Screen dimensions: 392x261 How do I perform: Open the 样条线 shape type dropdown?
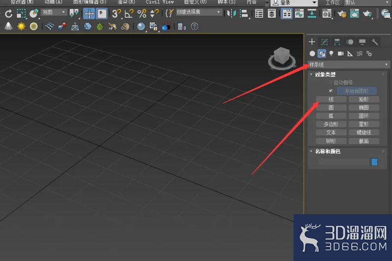tap(349, 65)
